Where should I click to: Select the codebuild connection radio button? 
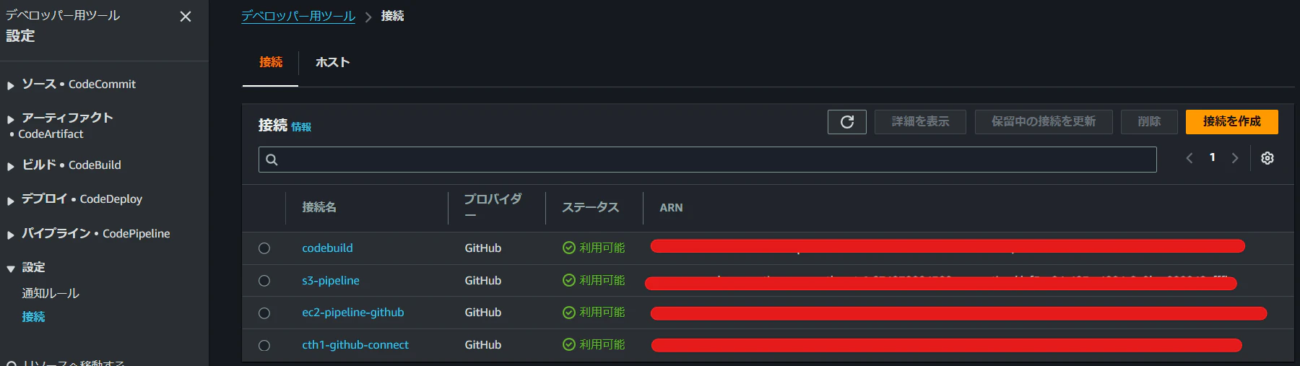(264, 248)
